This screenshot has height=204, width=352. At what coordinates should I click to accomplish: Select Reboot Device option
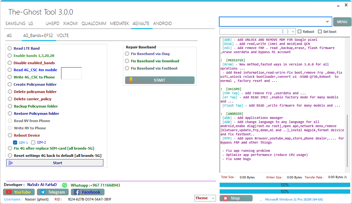pos(10,135)
